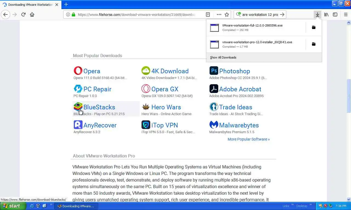Viewport: 351px width, 210px height.
Task: Launch Internet Explorer from quick launch
Action: click(x=32, y=206)
